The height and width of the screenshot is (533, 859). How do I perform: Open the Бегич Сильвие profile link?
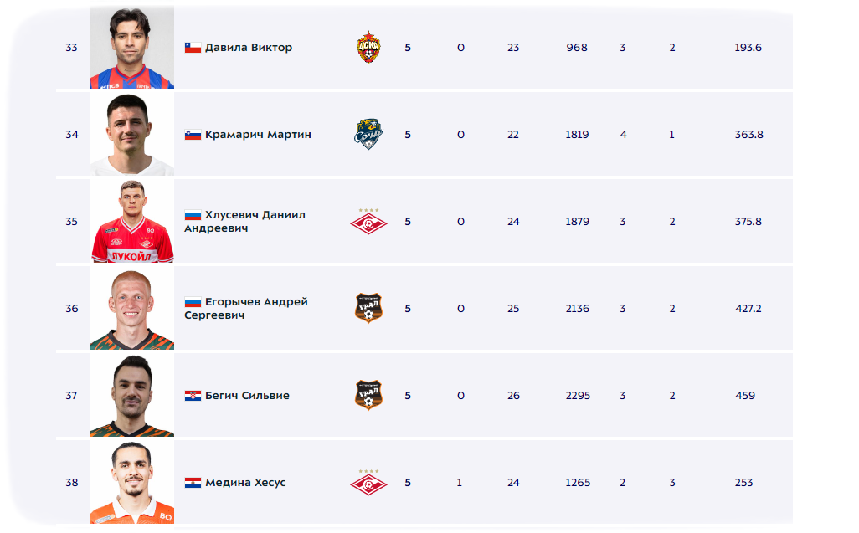pyautogui.click(x=247, y=396)
